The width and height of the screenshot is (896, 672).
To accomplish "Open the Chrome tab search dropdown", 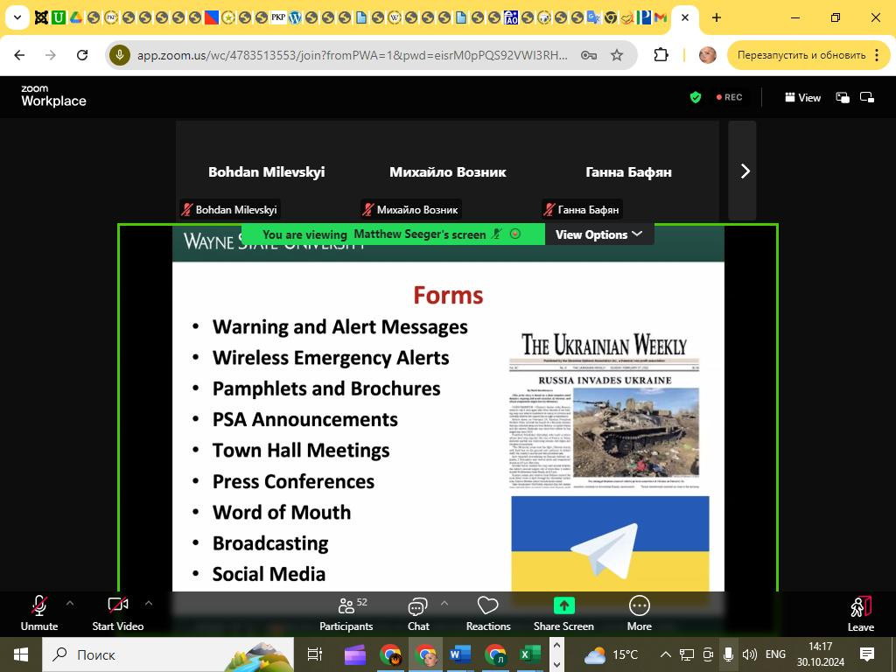I will click(17, 17).
